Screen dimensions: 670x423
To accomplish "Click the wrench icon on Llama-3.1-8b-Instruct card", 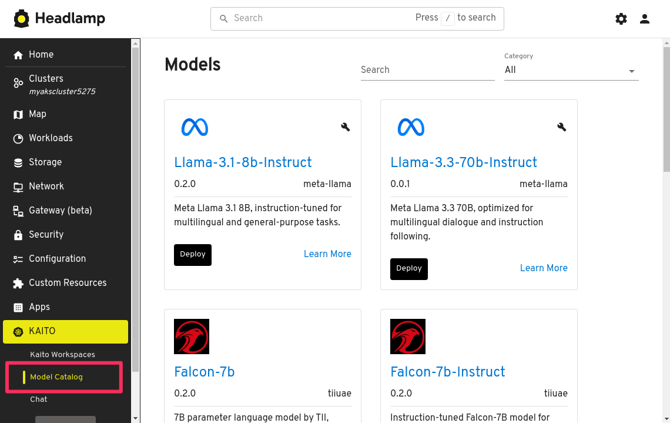I will click(346, 126).
